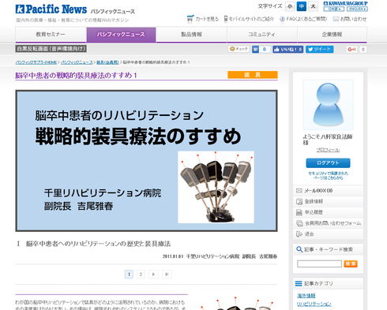387x310 pixels.
Task: Click the keyword search input field
Action: pos(319,263)
